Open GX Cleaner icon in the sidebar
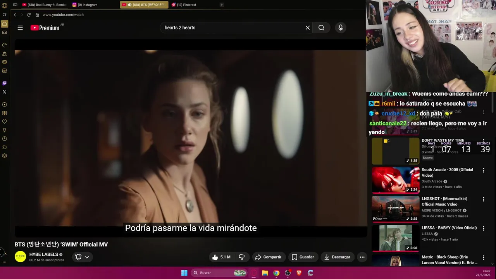 click(x=4, y=54)
